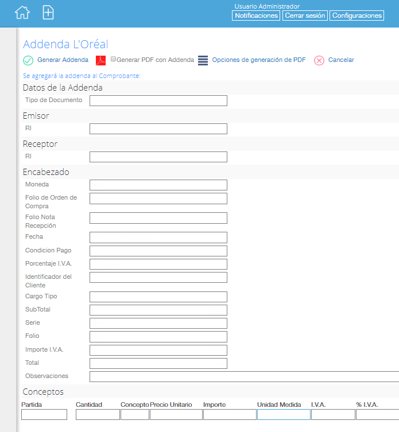Screen dimensions: 399x432
Task: Click the Usuario Administrador text
Action: coord(267,6)
